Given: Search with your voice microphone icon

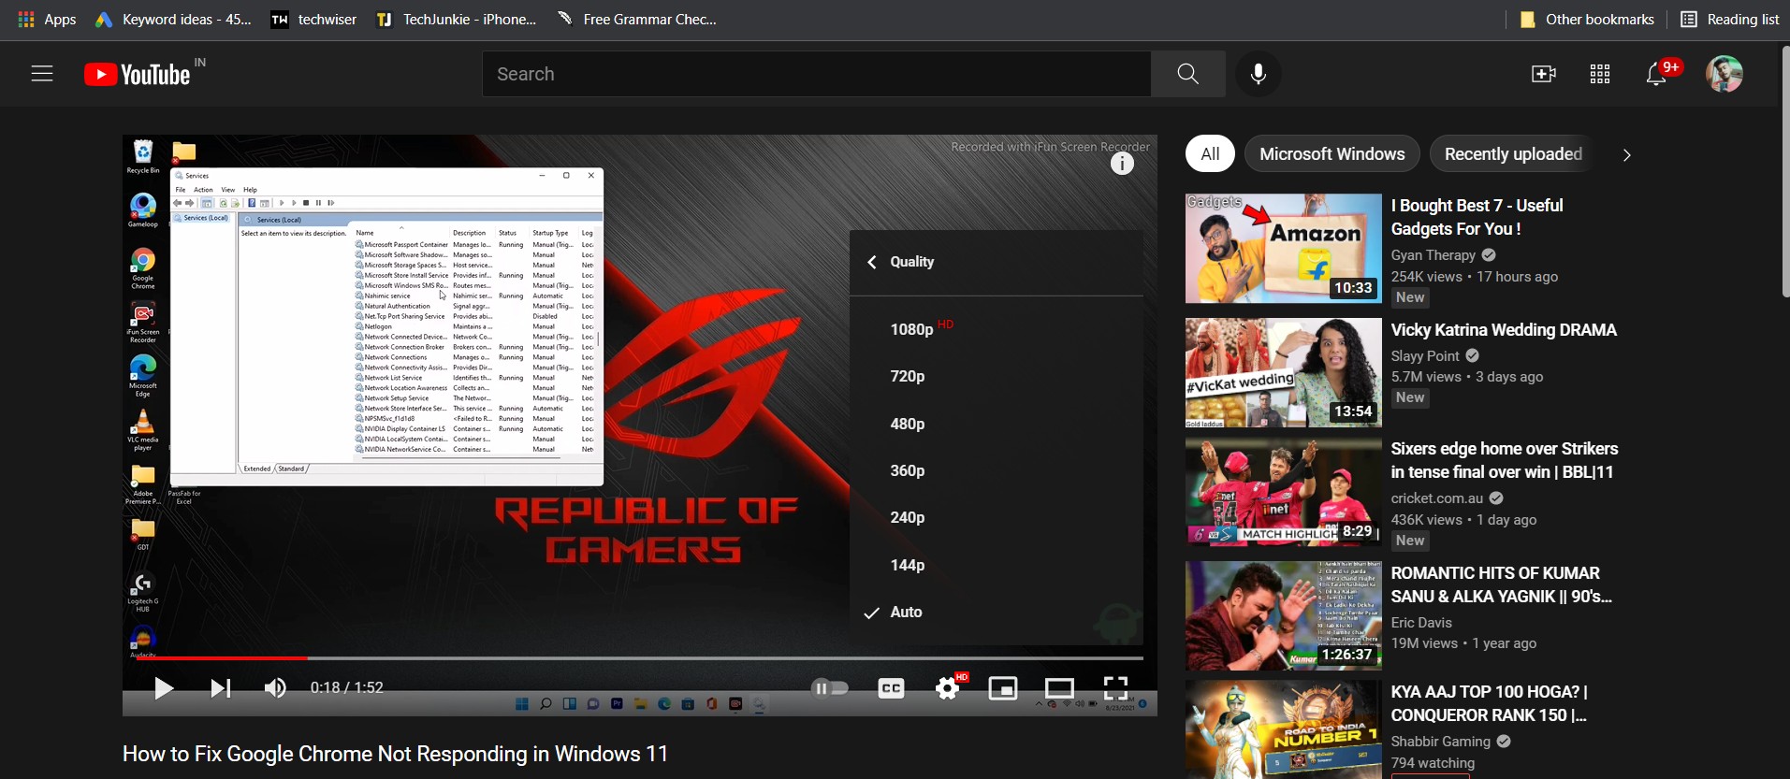Looking at the screenshot, I should (1259, 74).
